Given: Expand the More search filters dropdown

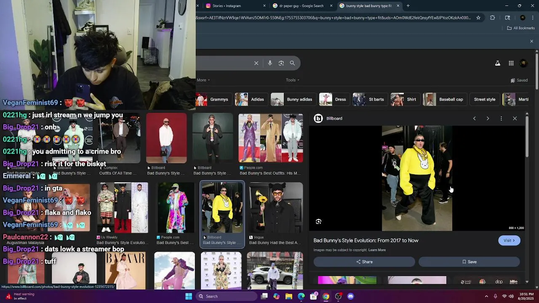Looking at the screenshot, I should coord(203,80).
